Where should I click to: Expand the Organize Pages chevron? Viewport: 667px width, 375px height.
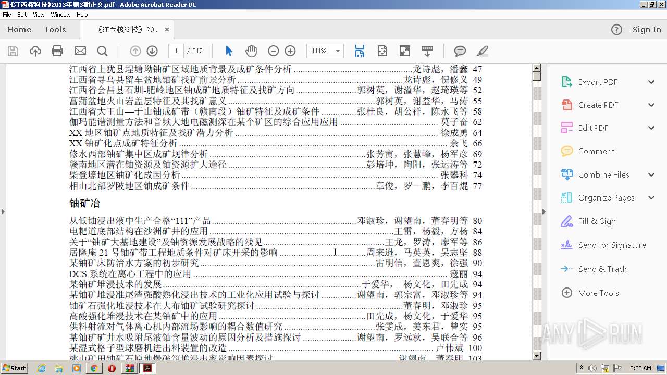pos(651,198)
